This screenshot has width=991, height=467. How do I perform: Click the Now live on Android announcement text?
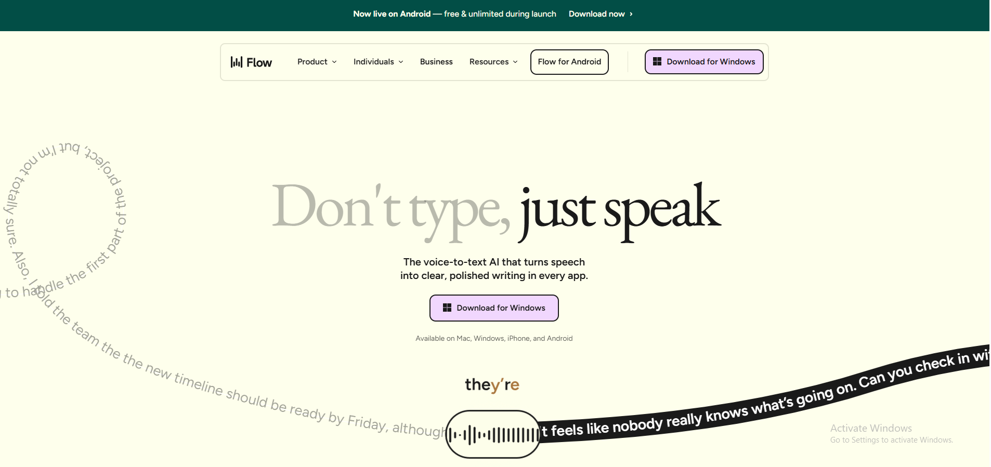click(x=454, y=14)
